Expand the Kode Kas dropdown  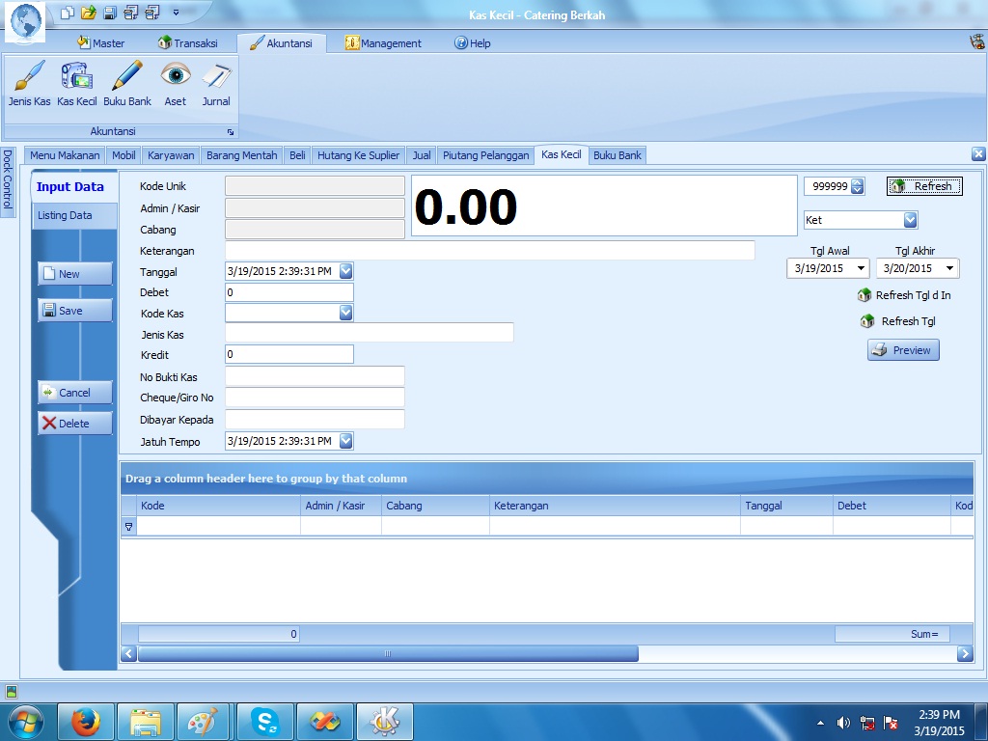click(x=345, y=313)
